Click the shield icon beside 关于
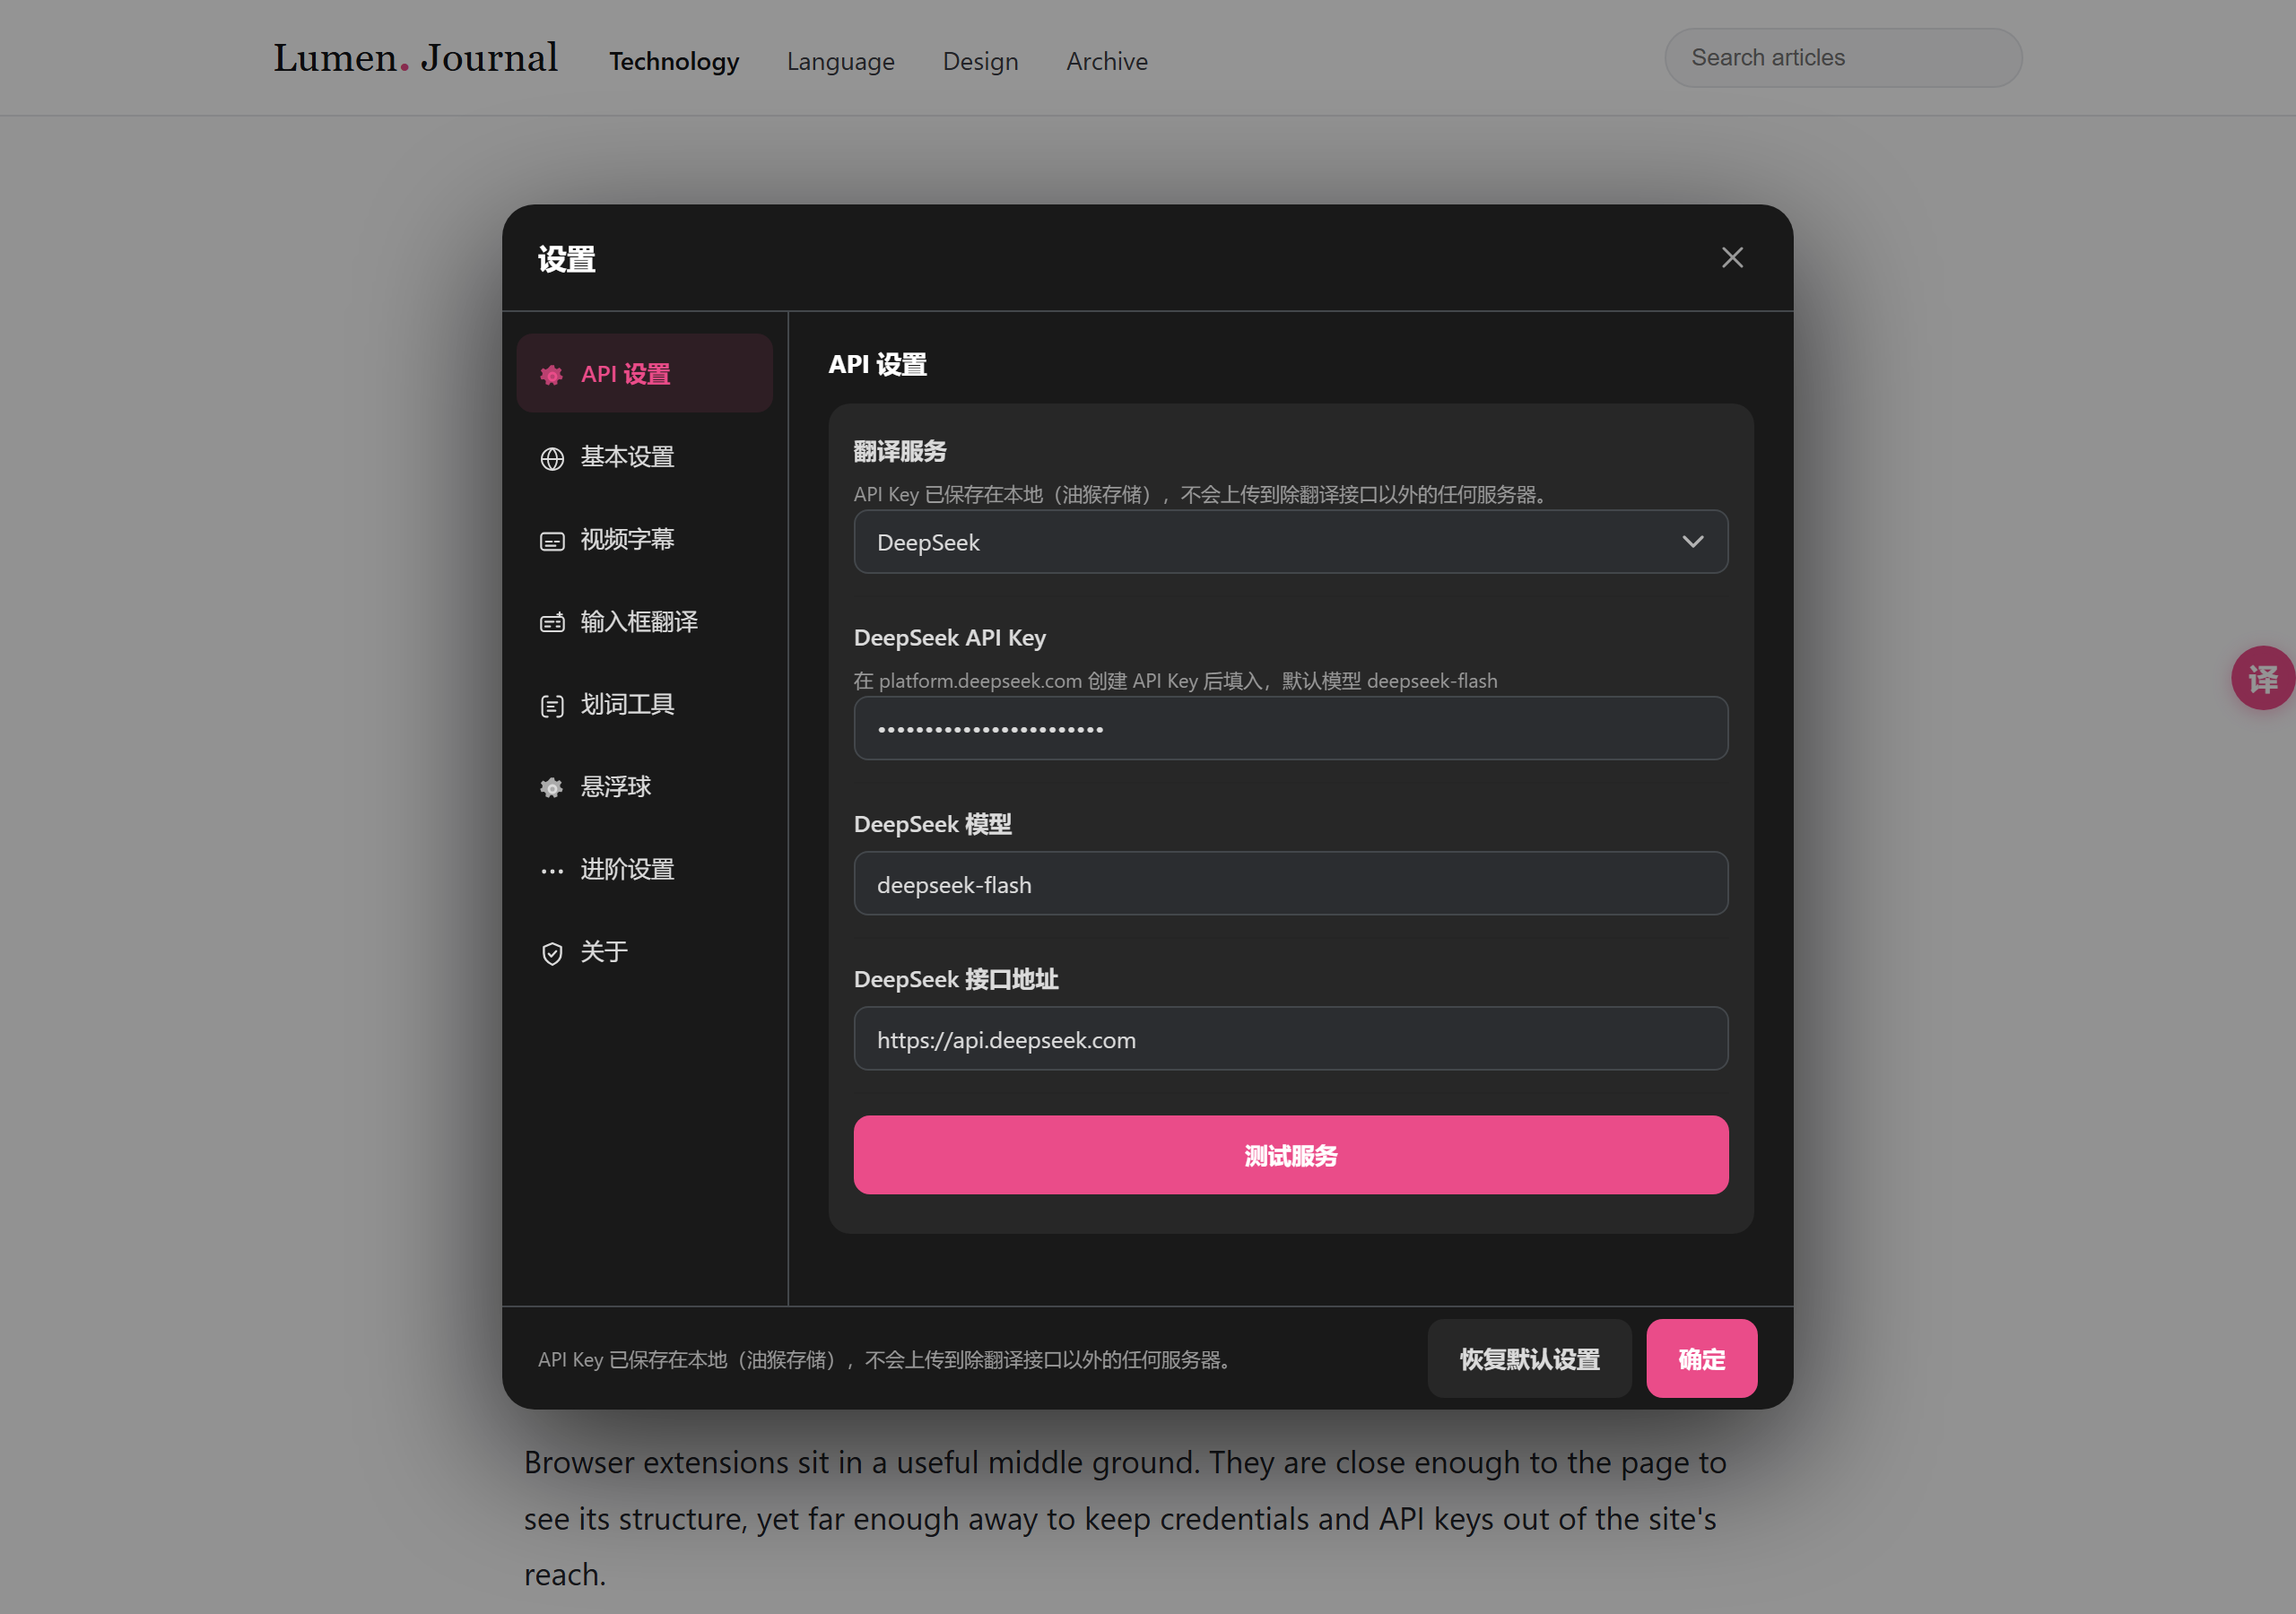This screenshot has width=2296, height=1614. click(x=552, y=953)
